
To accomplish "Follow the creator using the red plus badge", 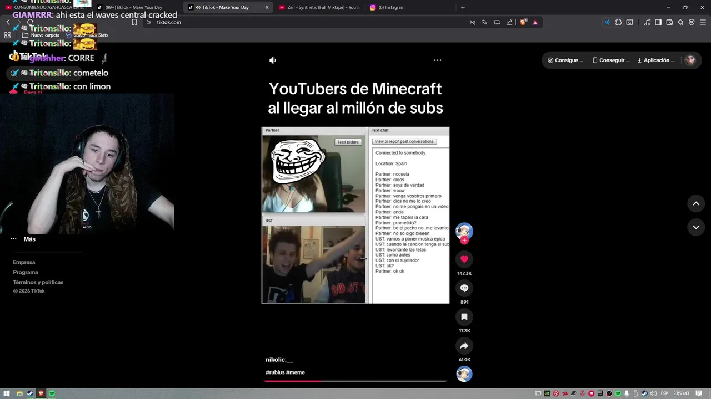I will click(x=464, y=240).
